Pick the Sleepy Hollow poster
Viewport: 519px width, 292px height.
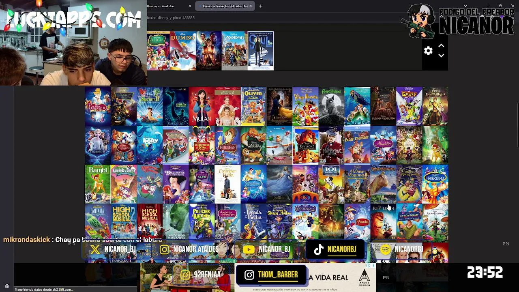coord(279,223)
